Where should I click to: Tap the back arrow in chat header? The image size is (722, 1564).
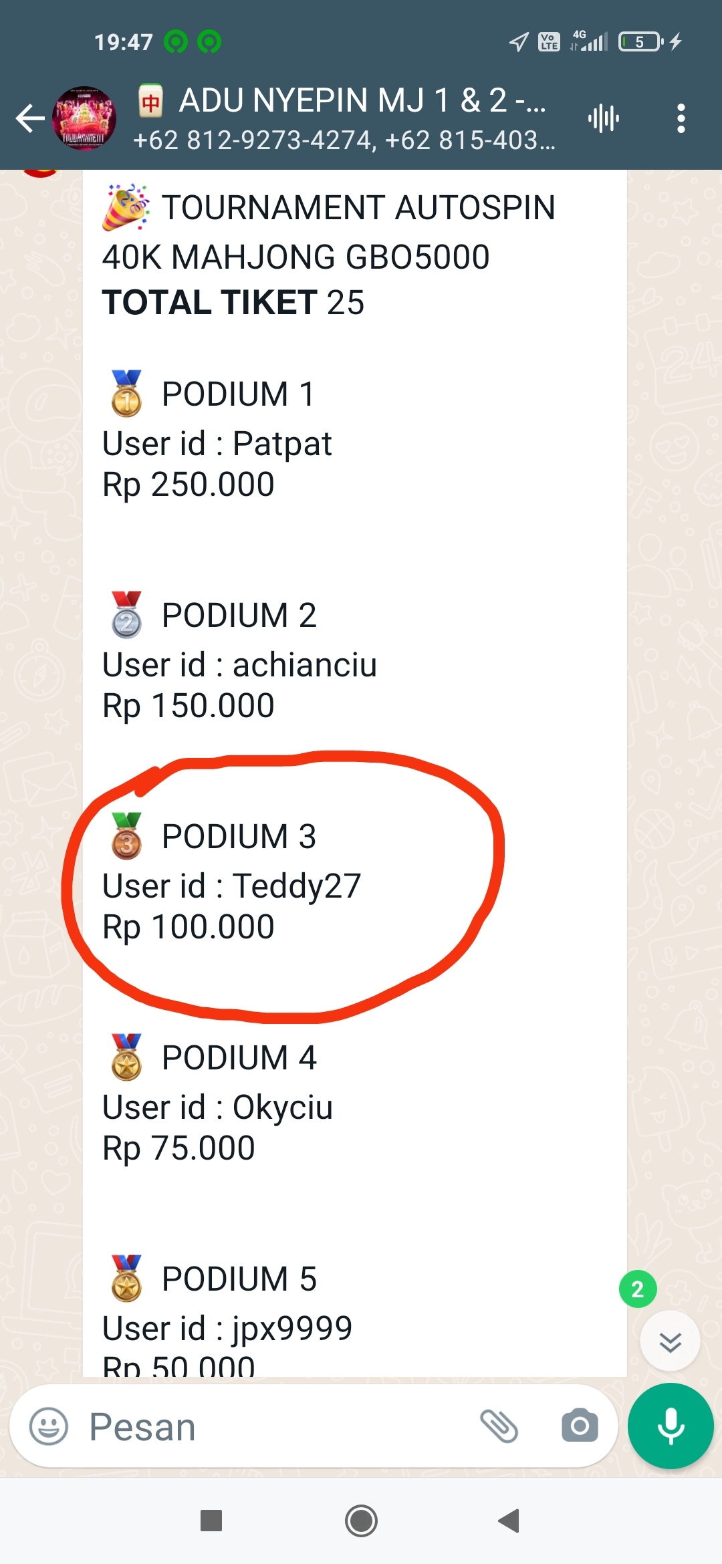click(30, 119)
